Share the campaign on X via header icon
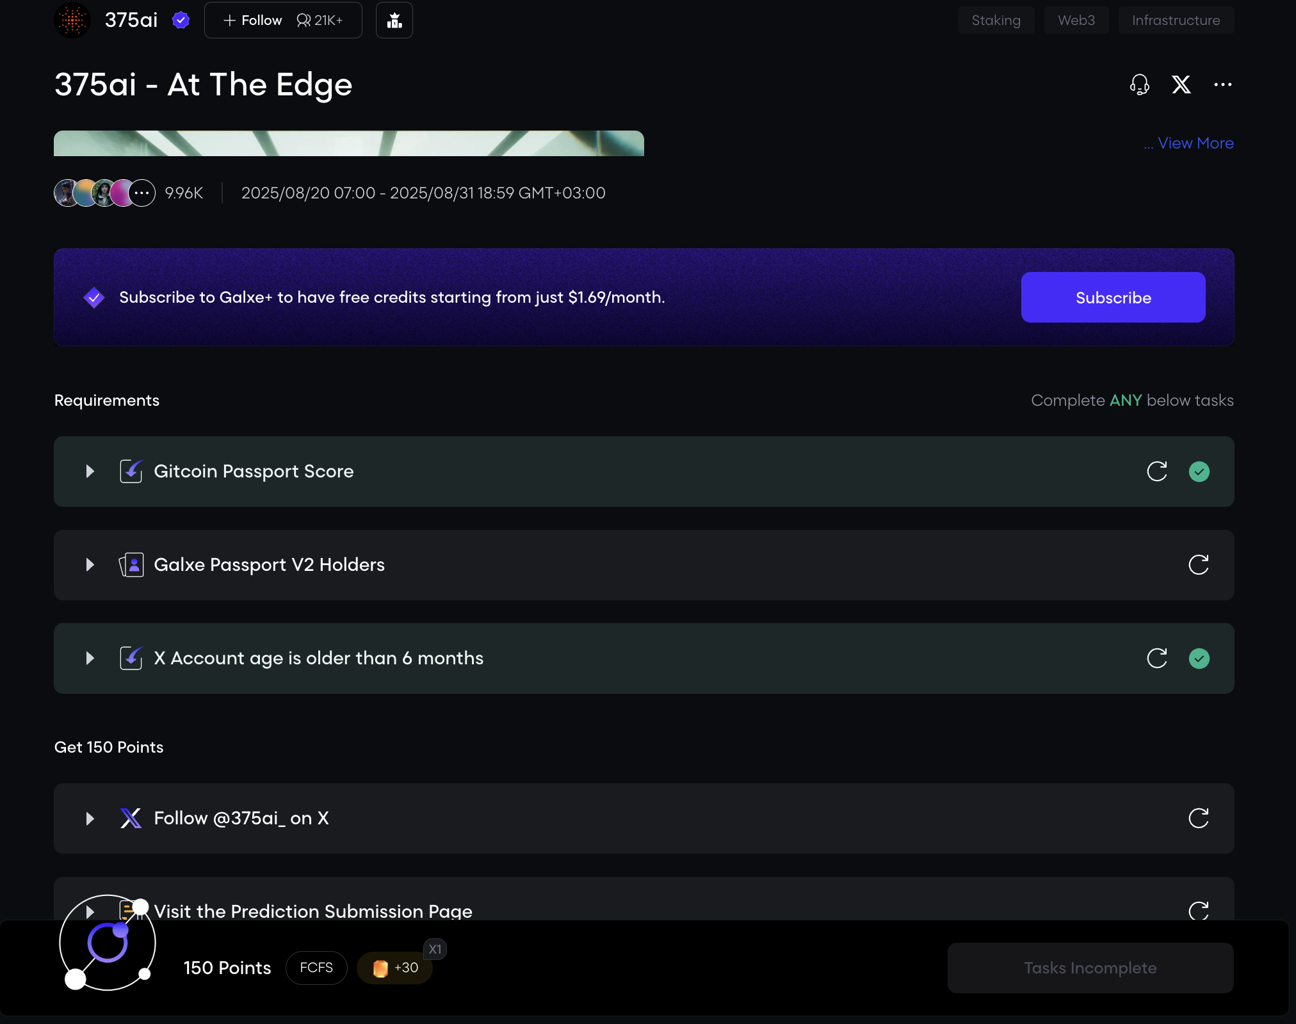The width and height of the screenshot is (1296, 1024). click(x=1181, y=84)
